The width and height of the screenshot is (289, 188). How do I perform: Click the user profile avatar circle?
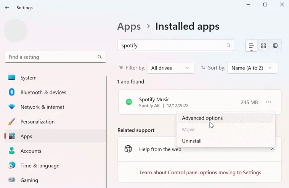coord(16,31)
